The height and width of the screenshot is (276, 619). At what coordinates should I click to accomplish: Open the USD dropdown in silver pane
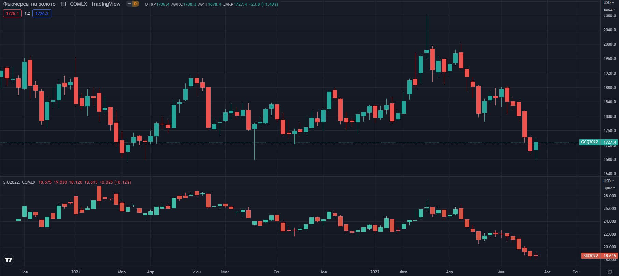click(609, 181)
